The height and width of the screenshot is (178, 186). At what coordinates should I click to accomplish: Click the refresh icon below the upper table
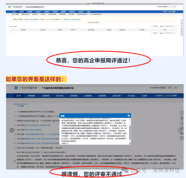click(x=11, y=33)
